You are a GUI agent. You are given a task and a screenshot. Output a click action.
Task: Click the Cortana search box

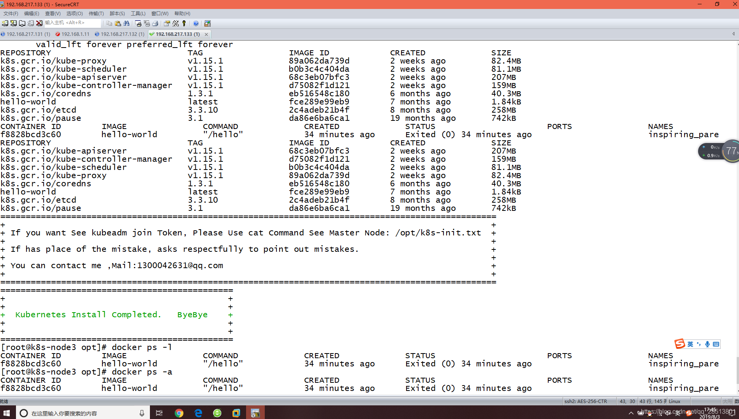tap(83, 413)
